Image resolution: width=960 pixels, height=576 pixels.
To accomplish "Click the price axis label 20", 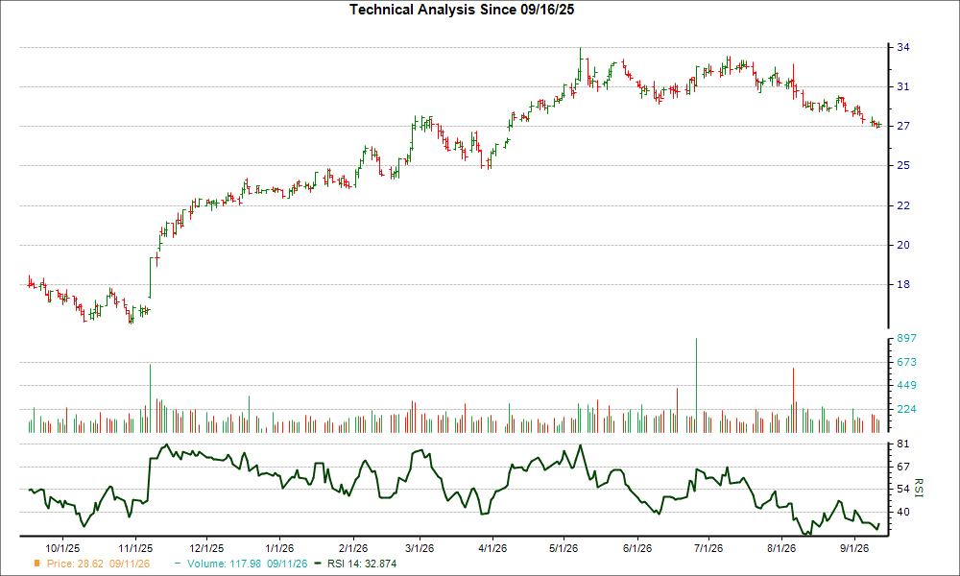I will pos(903,245).
